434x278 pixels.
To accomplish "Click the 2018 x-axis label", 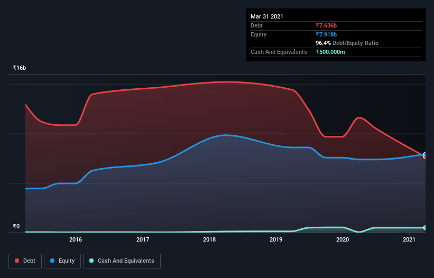I will pos(209,239).
